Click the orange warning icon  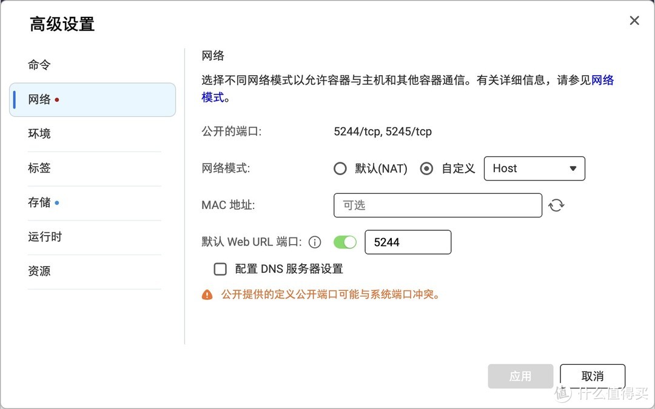coord(207,295)
